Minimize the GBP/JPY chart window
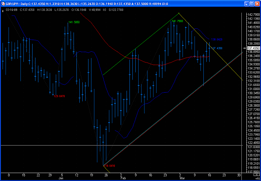 (247, 4)
